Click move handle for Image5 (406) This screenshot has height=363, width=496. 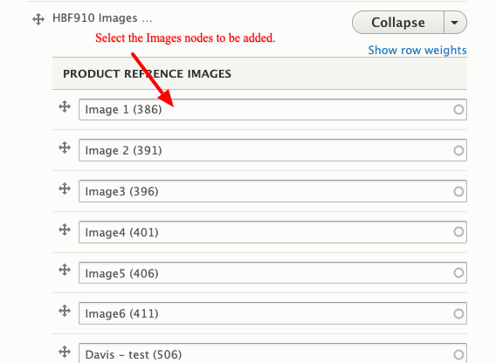click(65, 270)
